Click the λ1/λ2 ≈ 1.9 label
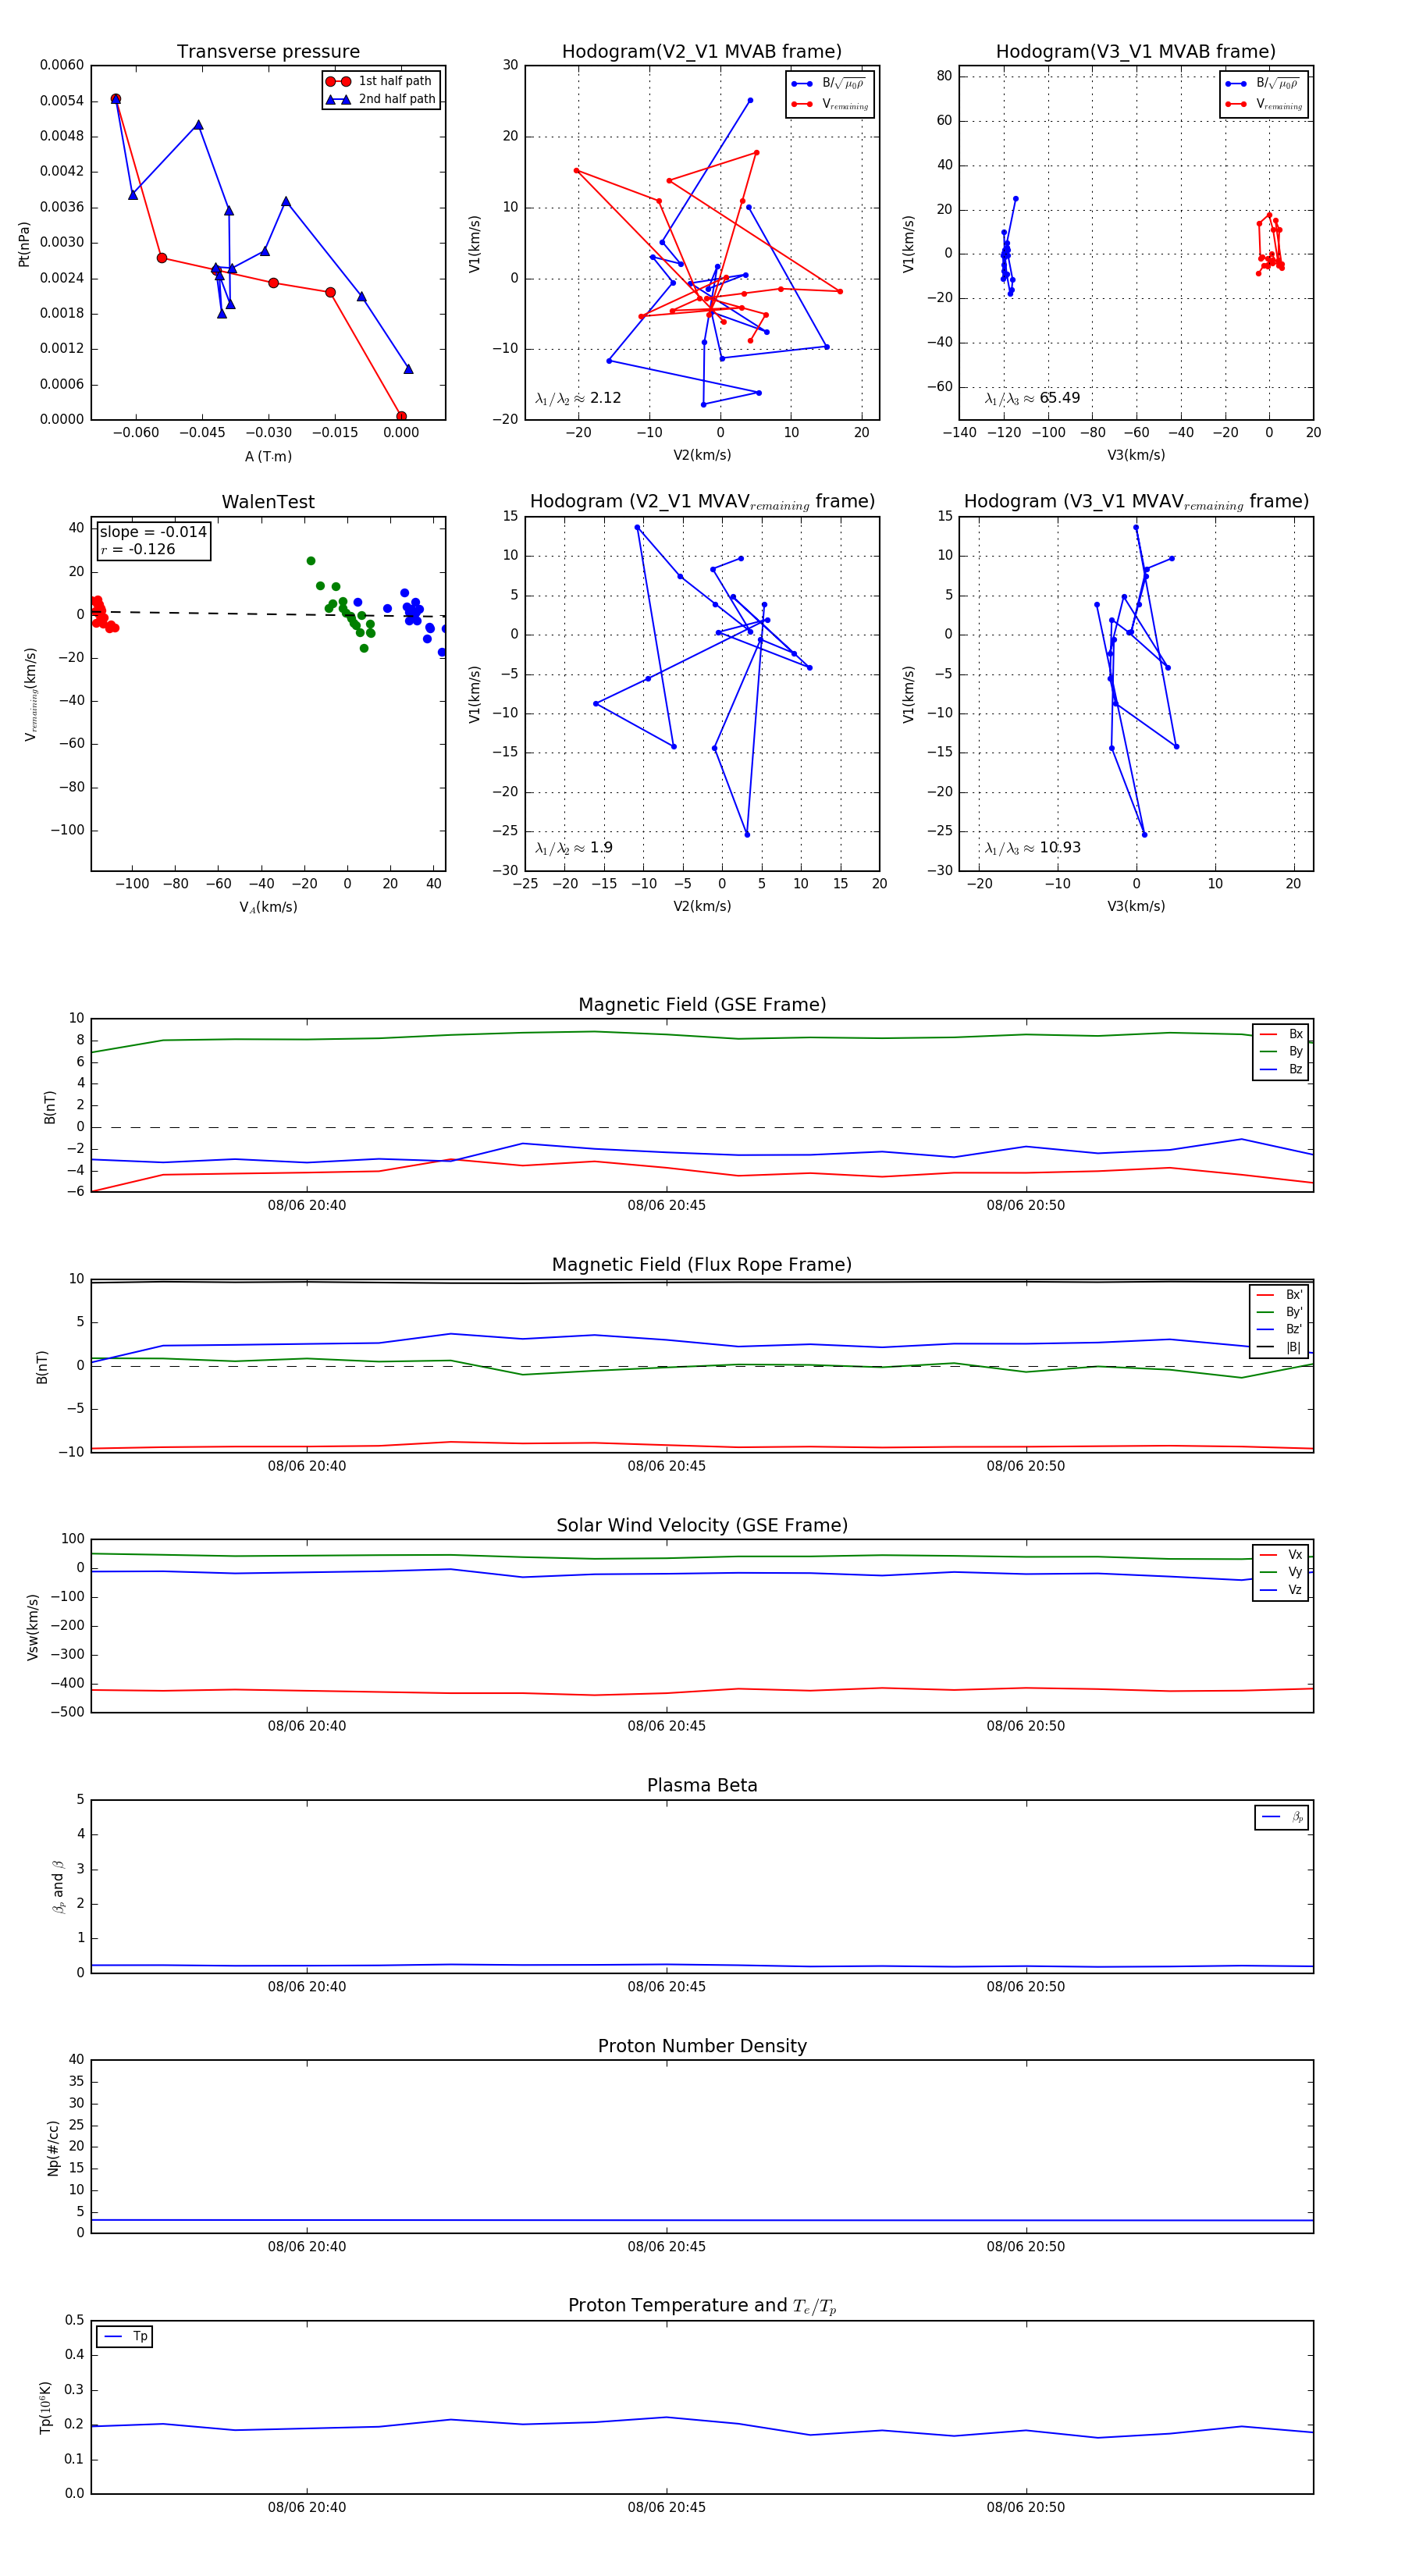 (574, 848)
